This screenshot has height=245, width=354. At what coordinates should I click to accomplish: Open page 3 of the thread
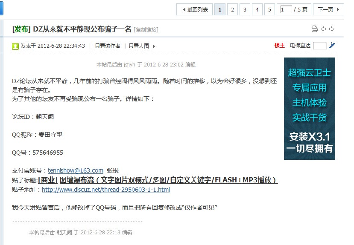click(245, 9)
